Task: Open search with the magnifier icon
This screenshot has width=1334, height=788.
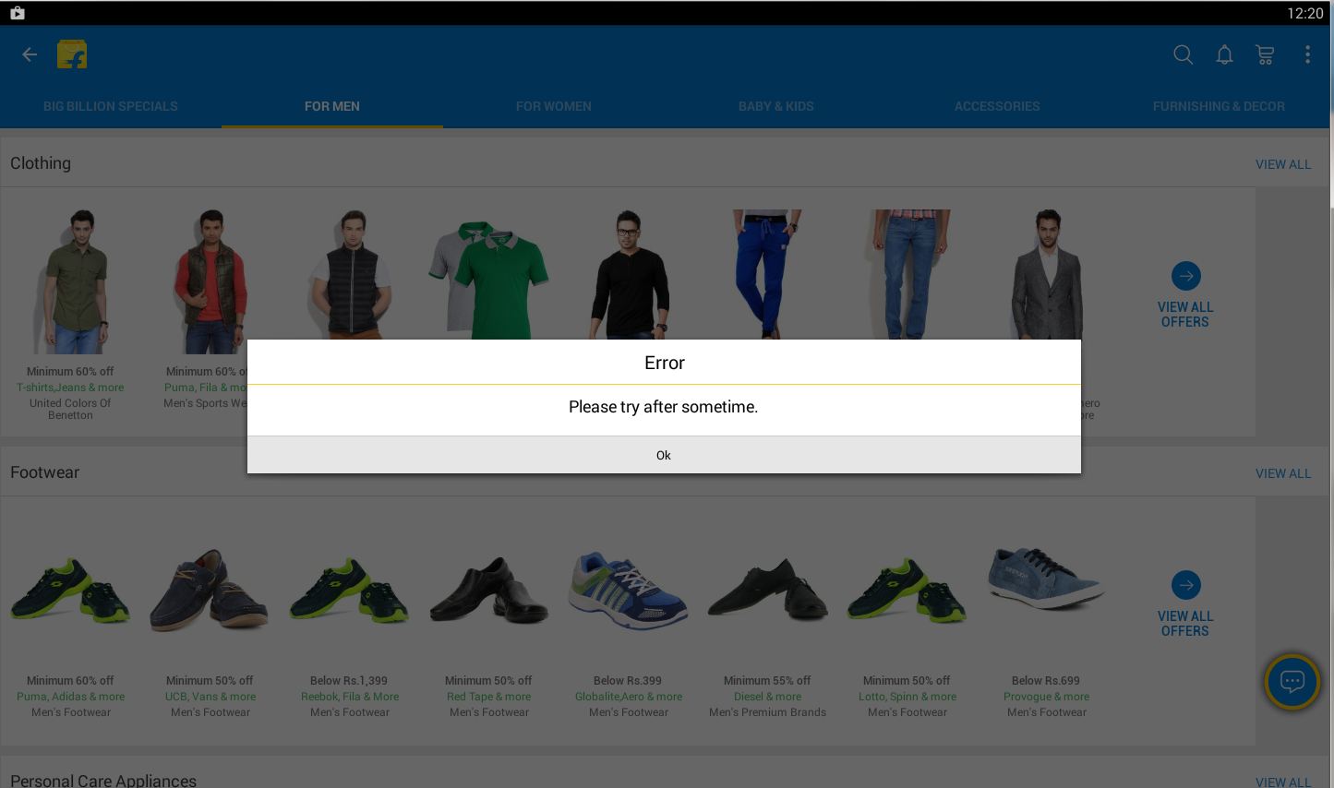Action: click(x=1183, y=54)
